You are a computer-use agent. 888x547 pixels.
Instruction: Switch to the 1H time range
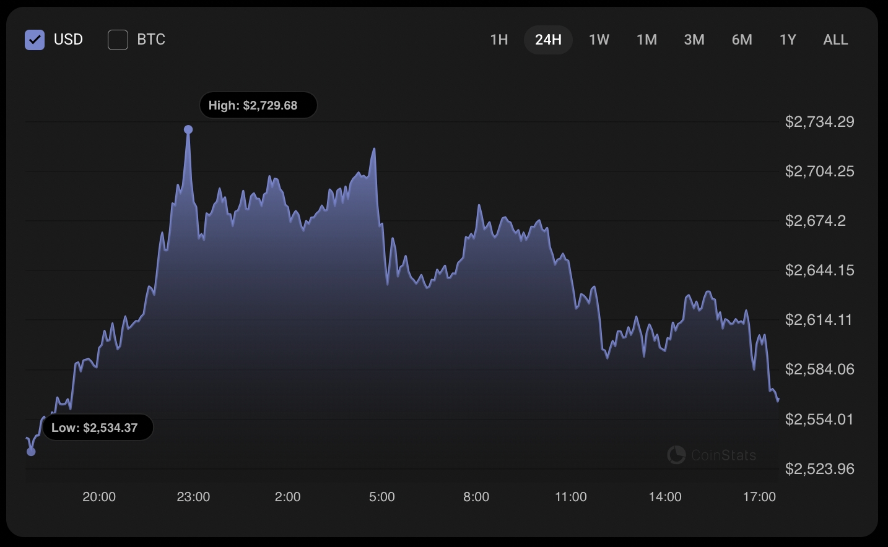click(x=498, y=40)
